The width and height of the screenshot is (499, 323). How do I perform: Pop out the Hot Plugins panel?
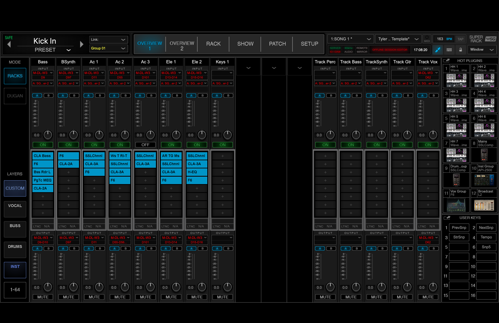point(446,61)
